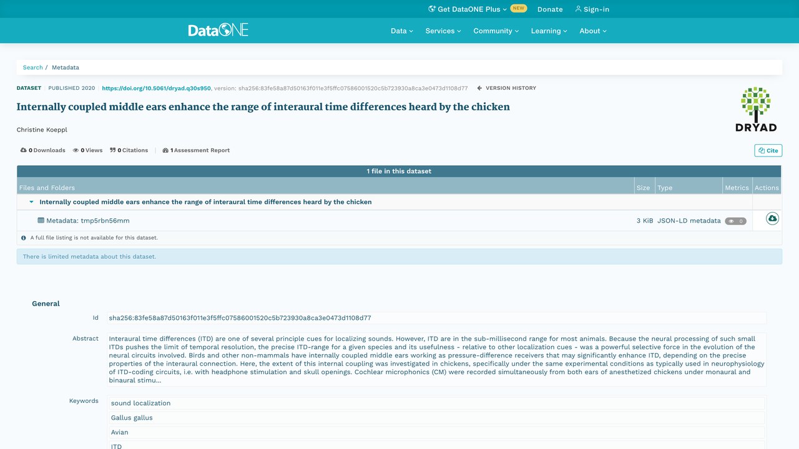The image size is (799, 449).
Task: Click the author name Christine Koeppl
Action: point(42,130)
